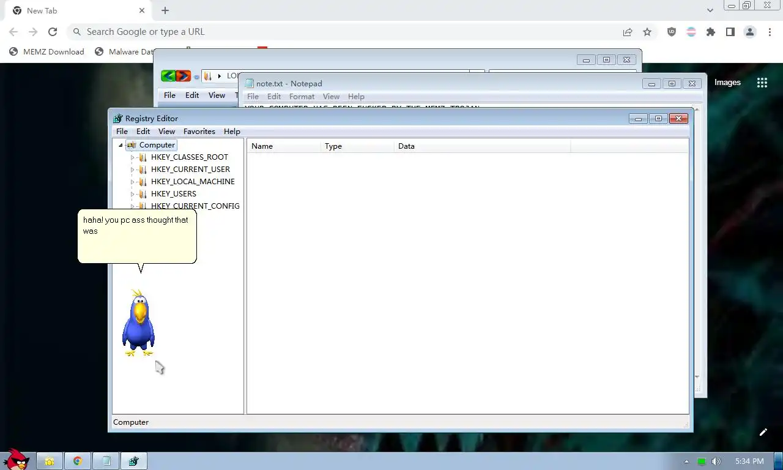
Task: Click the HKEY_CLASSES_ROOT folder icon
Action: coord(143,157)
